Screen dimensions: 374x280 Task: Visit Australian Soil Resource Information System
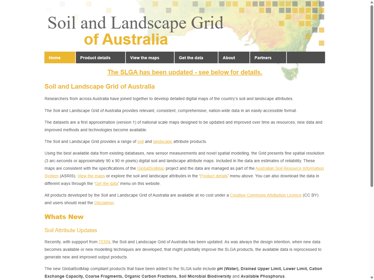[x=289, y=168]
